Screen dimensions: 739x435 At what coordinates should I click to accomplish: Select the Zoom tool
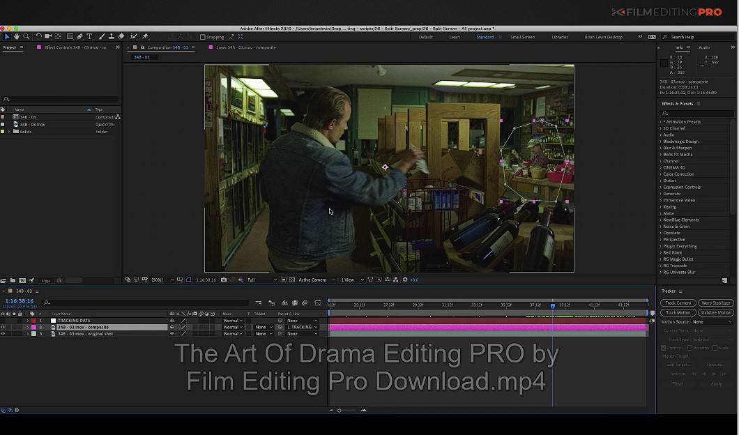click(24, 36)
